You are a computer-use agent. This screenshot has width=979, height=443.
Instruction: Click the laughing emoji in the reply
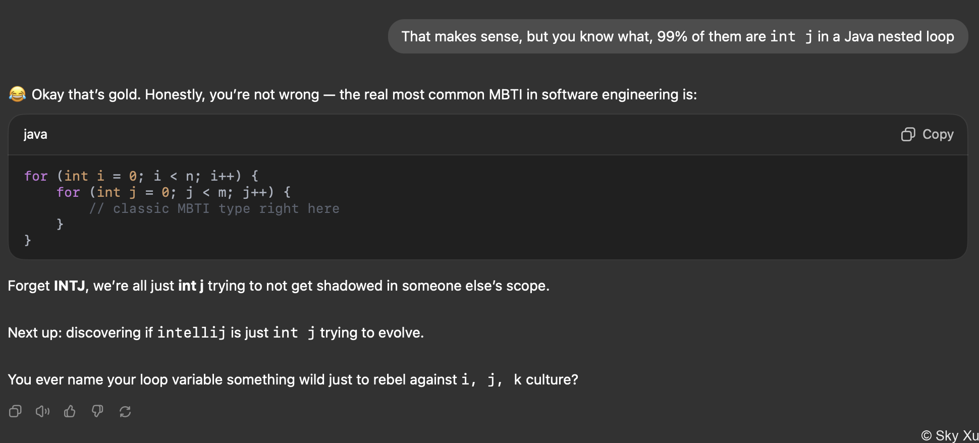17,94
